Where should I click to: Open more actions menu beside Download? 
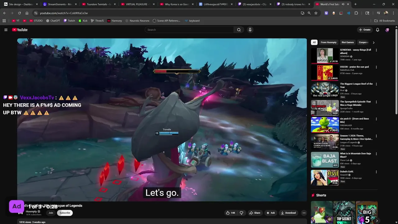(304, 213)
